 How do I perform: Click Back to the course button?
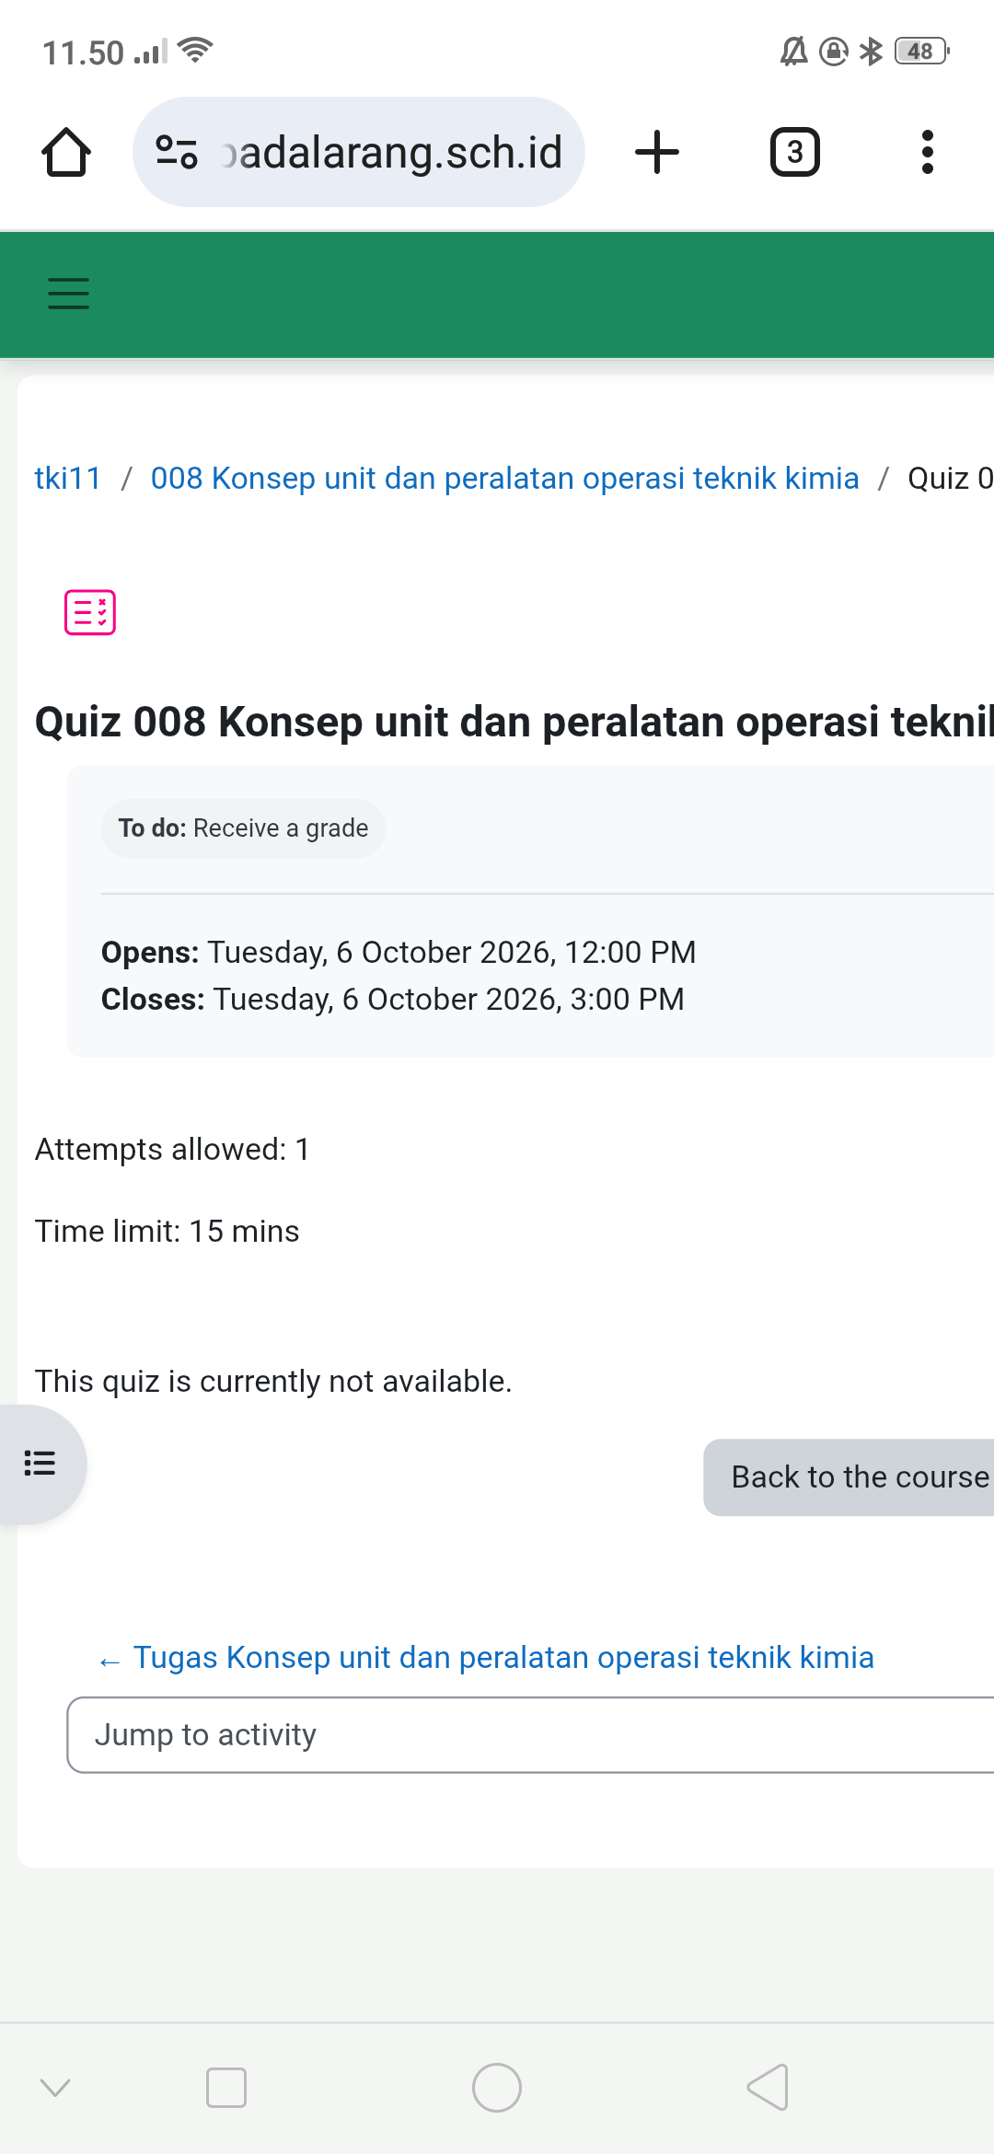[849, 1477]
